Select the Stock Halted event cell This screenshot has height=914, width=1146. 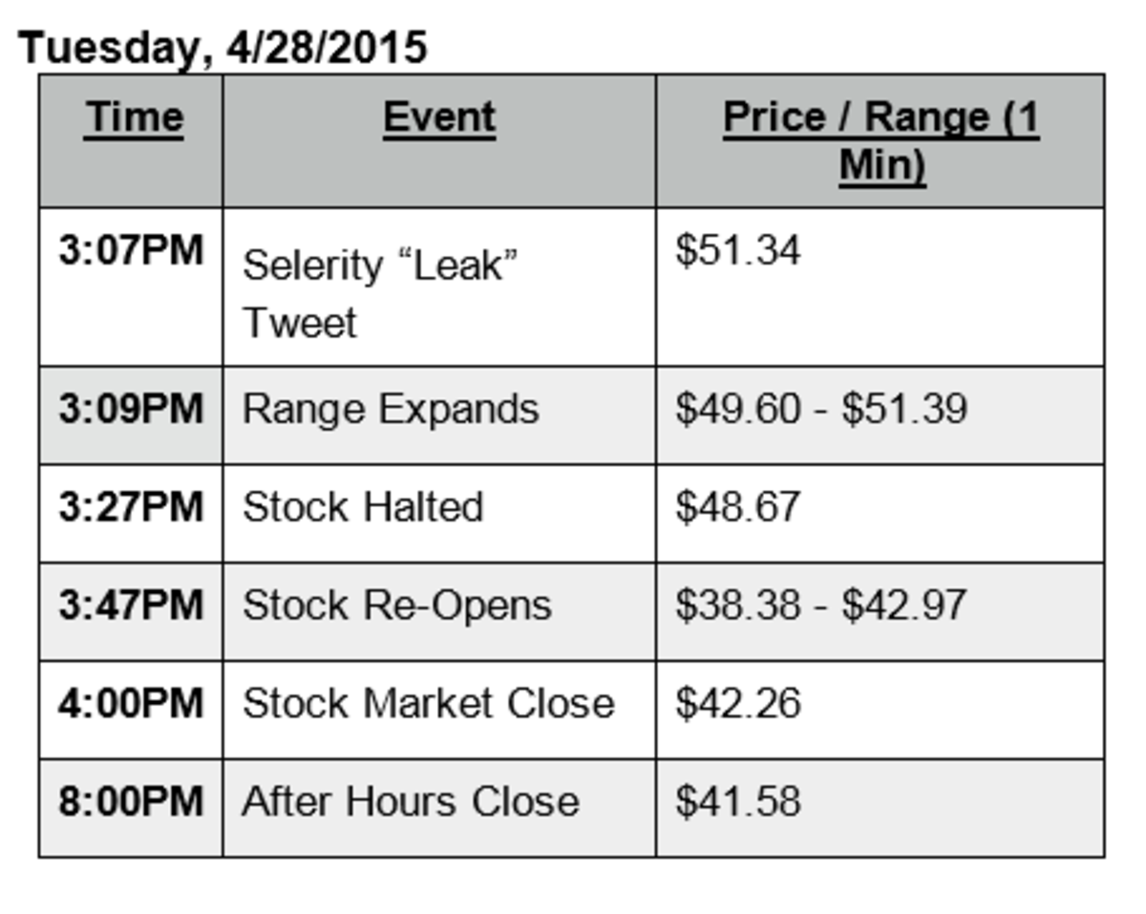click(x=363, y=507)
